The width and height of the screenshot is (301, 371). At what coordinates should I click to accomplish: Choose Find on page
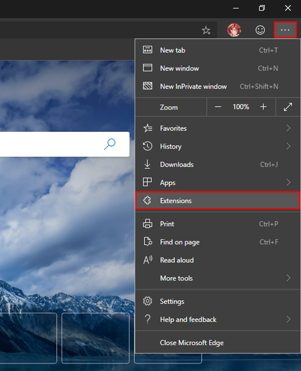pos(218,242)
